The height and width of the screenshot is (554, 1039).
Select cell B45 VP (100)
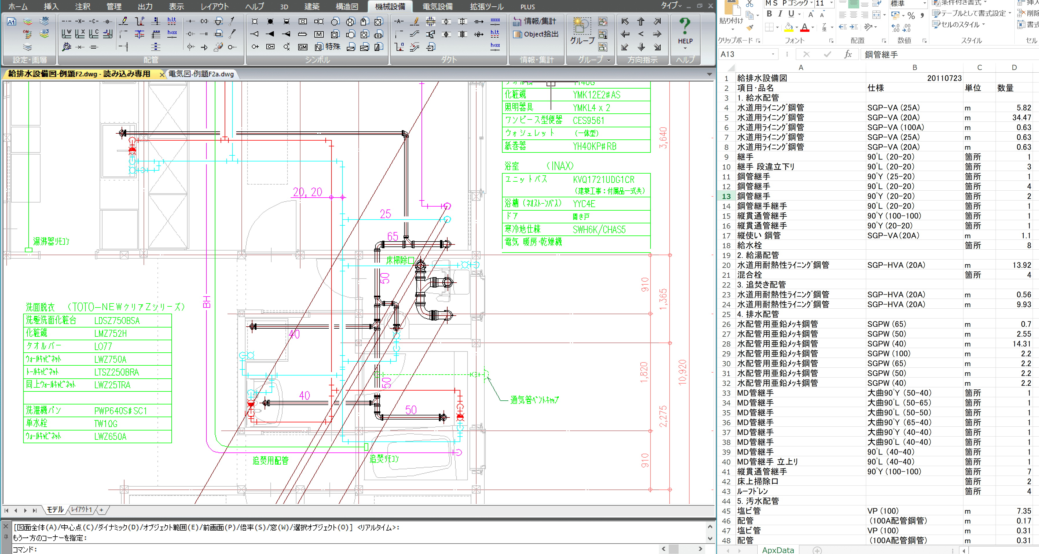[x=914, y=511]
